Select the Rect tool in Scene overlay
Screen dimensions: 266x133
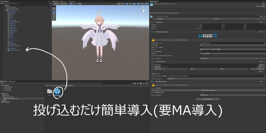(54, 17)
